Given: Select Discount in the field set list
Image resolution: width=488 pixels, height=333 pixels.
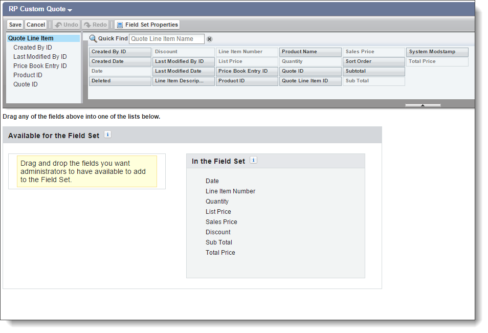Looking at the screenshot, I should click(218, 232).
